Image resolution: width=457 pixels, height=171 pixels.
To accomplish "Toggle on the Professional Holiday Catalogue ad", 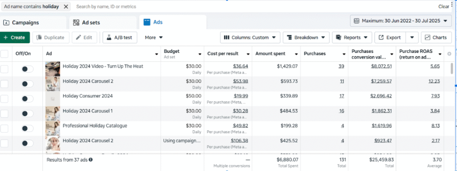I will [x=27, y=129].
